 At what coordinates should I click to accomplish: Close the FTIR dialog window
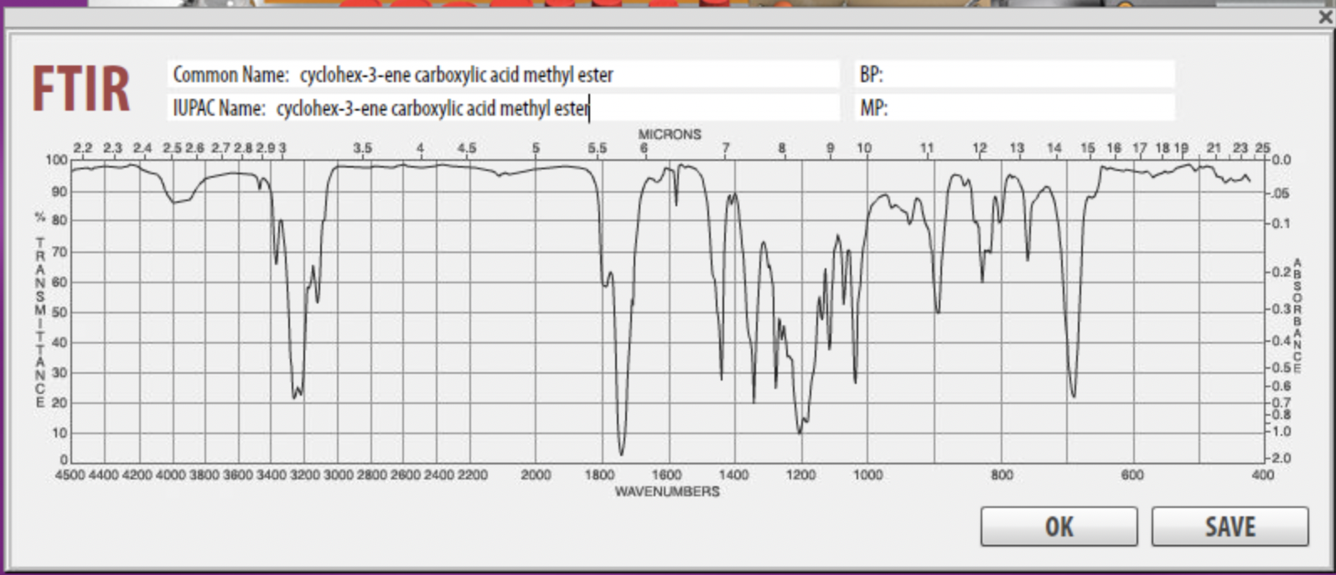[x=1325, y=16]
